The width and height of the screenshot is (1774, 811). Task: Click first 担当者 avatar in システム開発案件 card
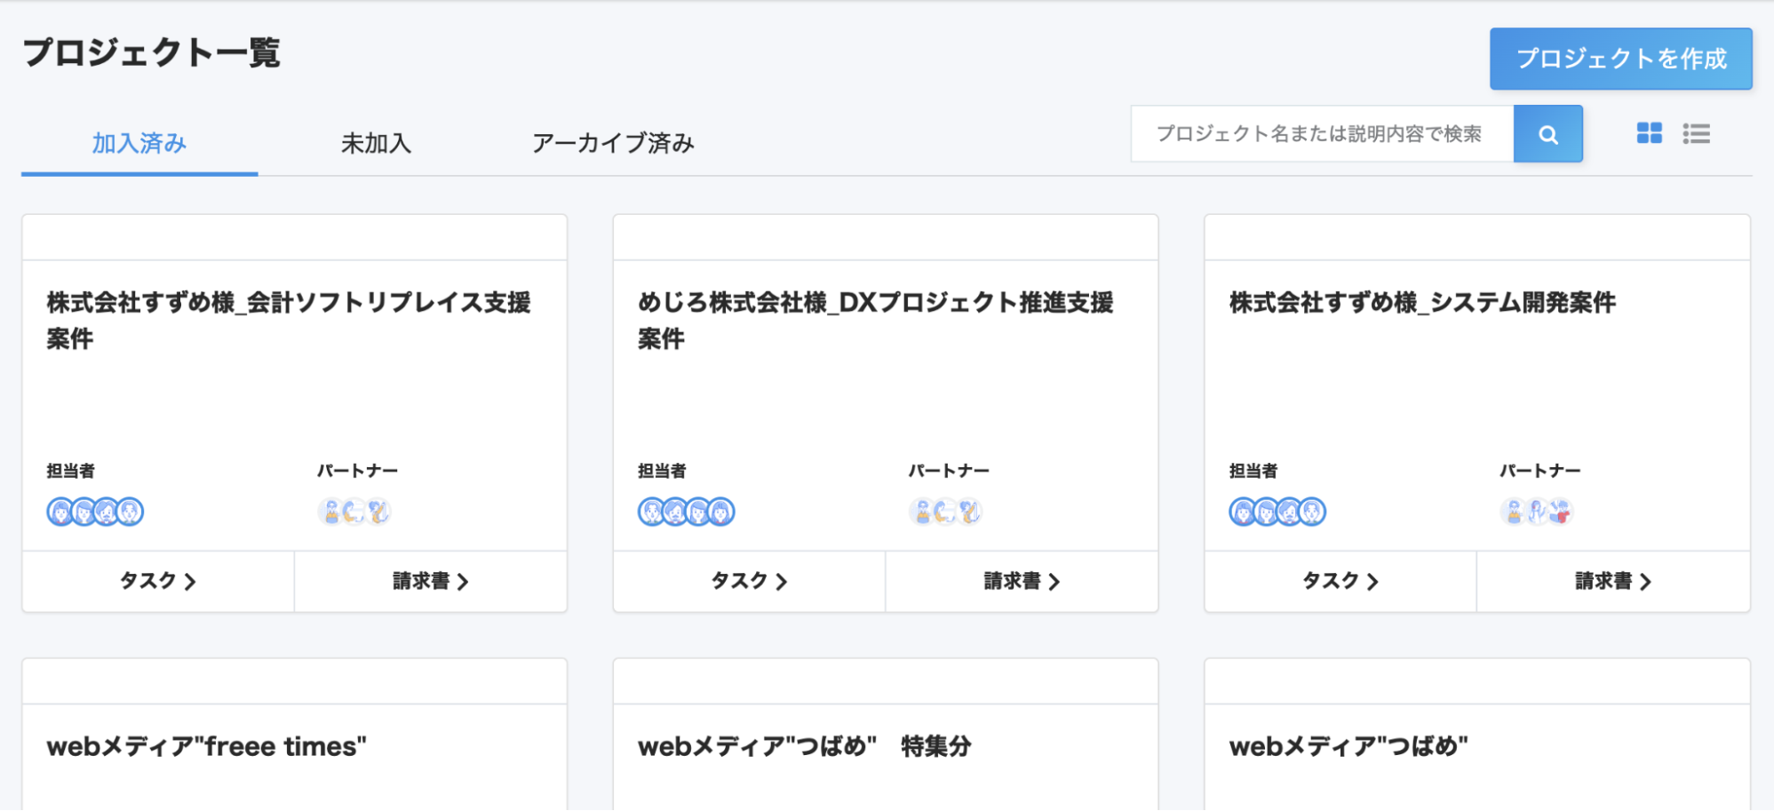click(x=1243, y=512)
